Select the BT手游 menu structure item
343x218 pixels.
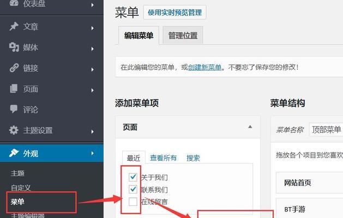(x=310, y=208)
